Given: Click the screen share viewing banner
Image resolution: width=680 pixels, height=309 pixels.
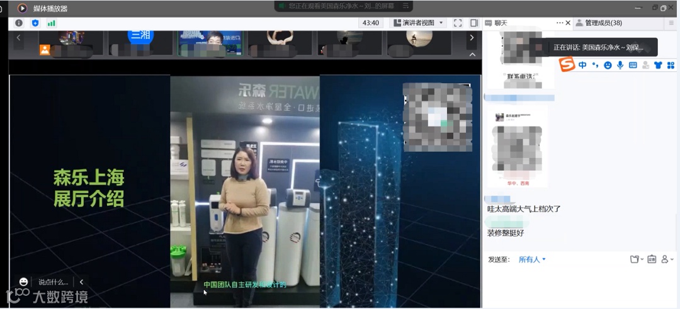Looking at the screenshot, I should pos(343,6).
